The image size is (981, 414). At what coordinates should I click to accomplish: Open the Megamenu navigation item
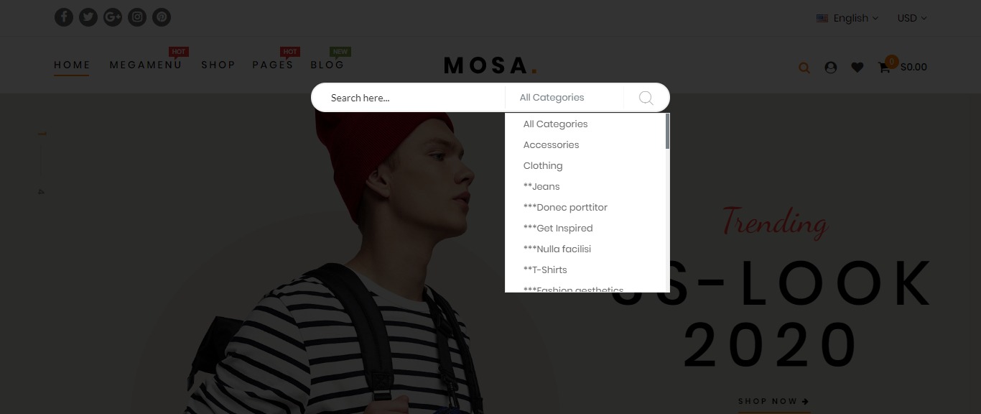[146, 65]
